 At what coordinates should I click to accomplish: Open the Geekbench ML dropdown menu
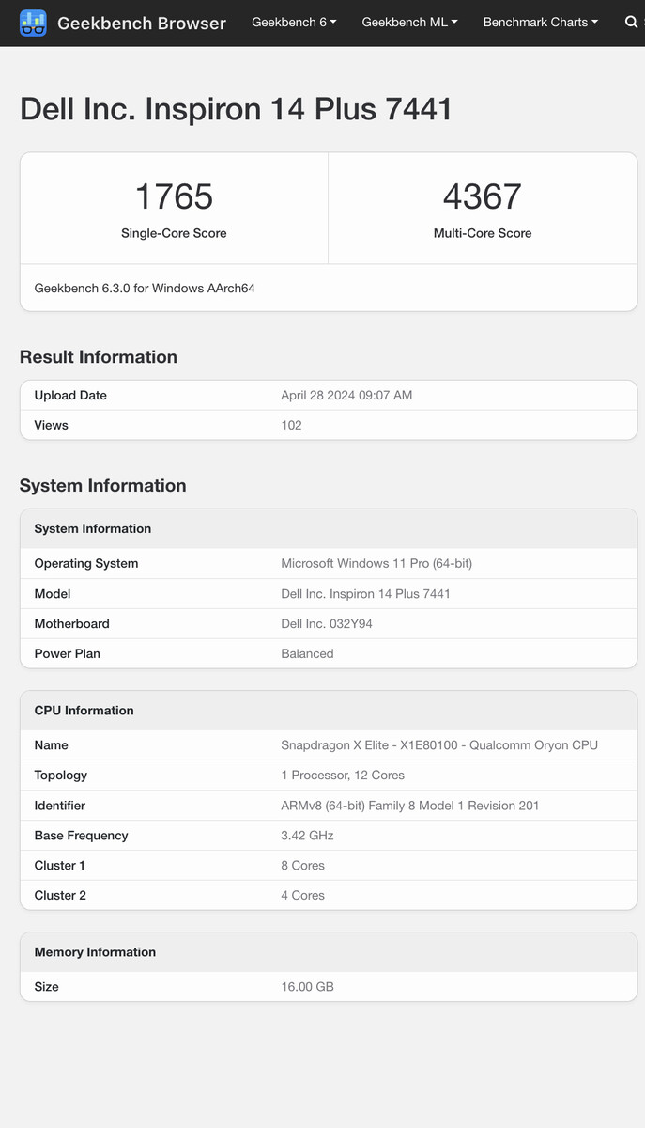coord(409,22)
